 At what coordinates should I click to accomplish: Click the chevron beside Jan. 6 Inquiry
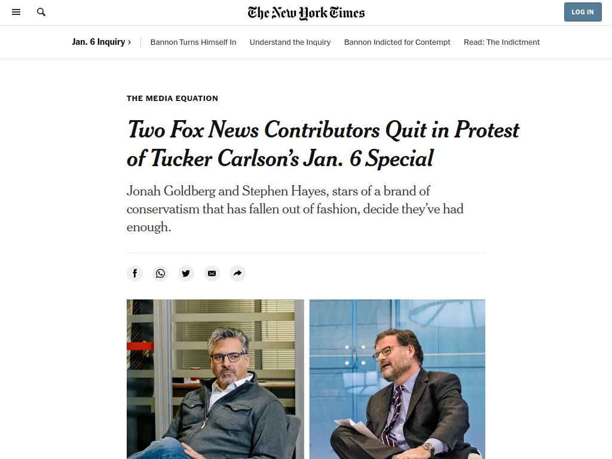129,42
